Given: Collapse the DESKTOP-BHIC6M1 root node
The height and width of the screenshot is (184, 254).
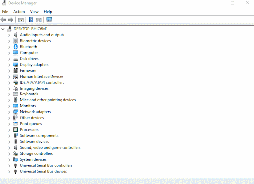Looking at the screenshot, I should tap(3, 29).
